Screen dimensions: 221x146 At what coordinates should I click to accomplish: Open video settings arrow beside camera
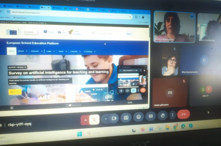106,119
